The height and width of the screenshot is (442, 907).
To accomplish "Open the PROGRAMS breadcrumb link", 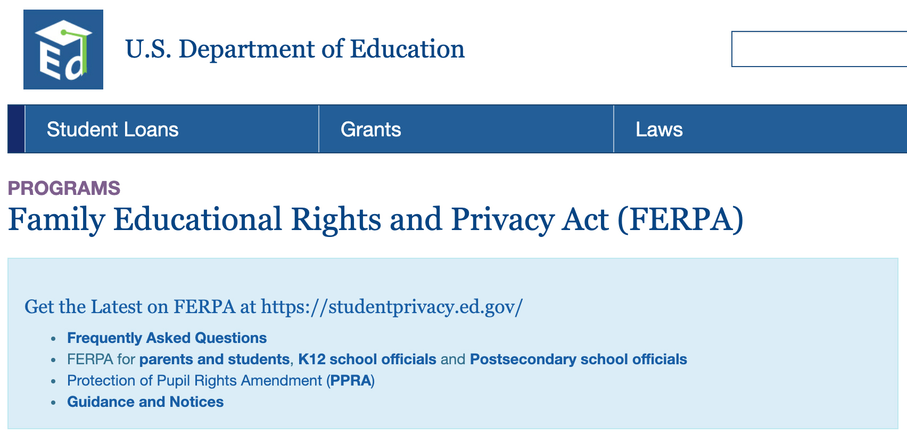I will point(63,187).
